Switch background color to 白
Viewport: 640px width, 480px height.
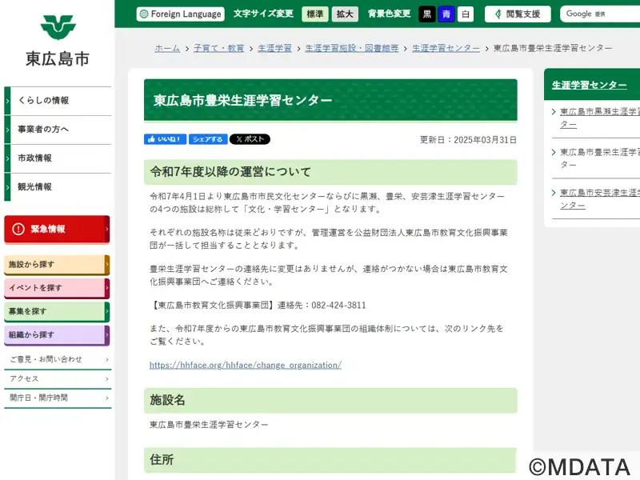466,14
